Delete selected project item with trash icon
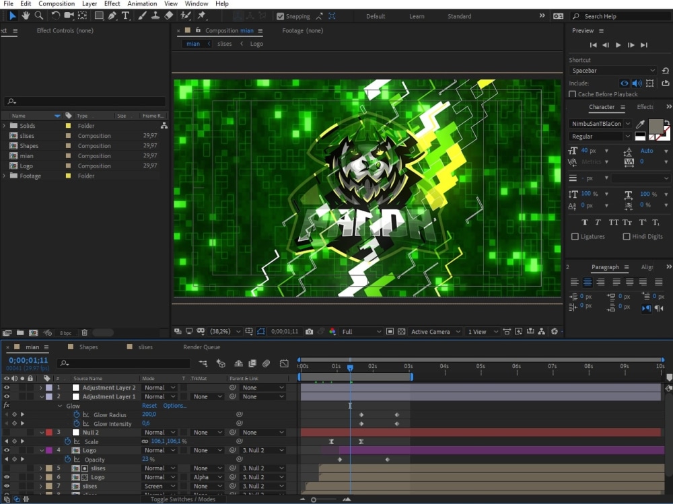This screenshot has height=504, width=673. 85,332
